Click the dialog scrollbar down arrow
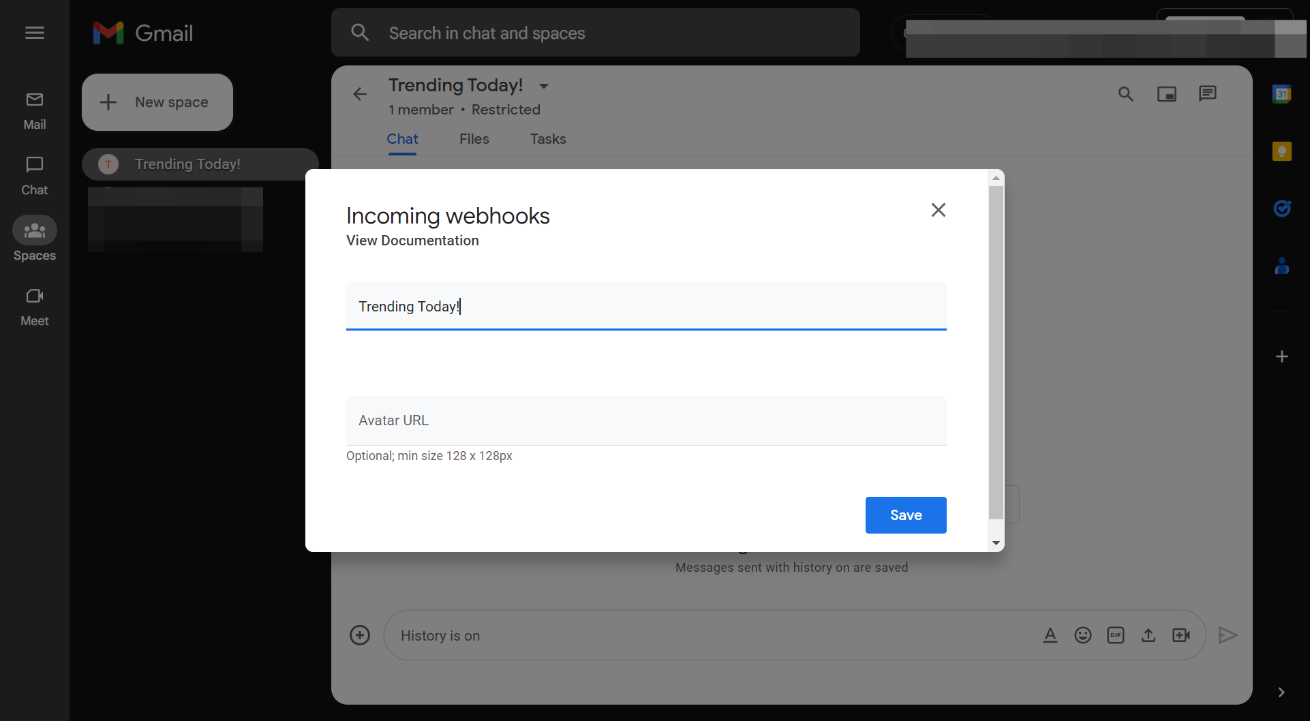The image size is (1310, 721). (x=996, y=543)
